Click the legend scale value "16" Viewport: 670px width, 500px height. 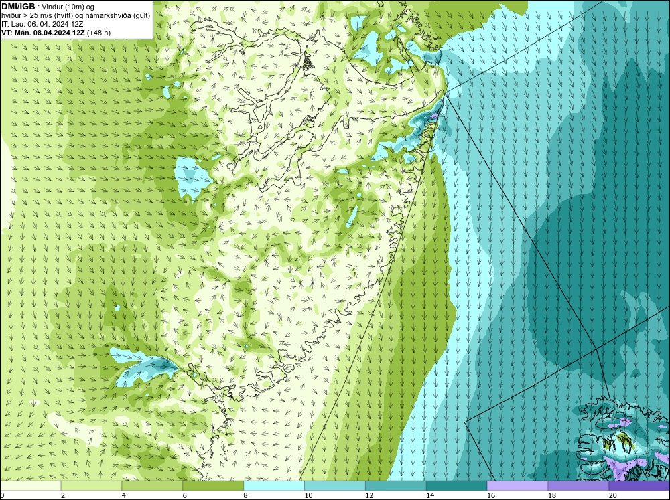491,495
